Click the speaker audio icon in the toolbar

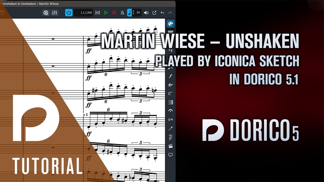tap(146, 13)
